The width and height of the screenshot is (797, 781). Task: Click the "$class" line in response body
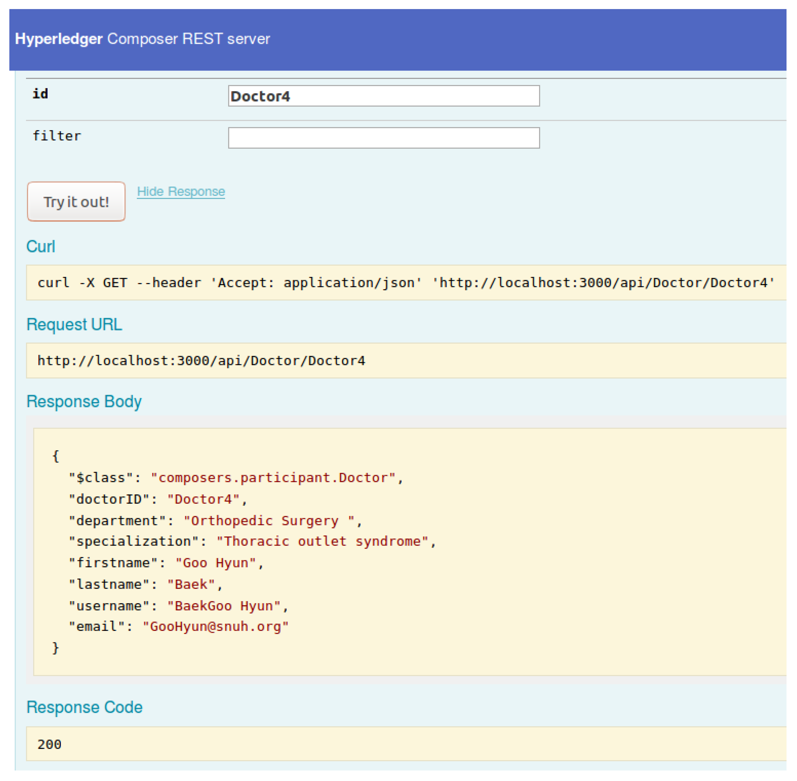(236, 478)
